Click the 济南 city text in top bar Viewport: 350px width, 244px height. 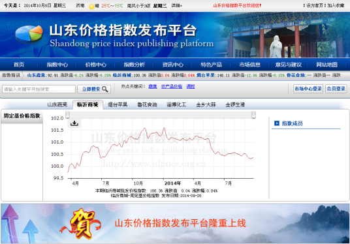click(80, 6)
